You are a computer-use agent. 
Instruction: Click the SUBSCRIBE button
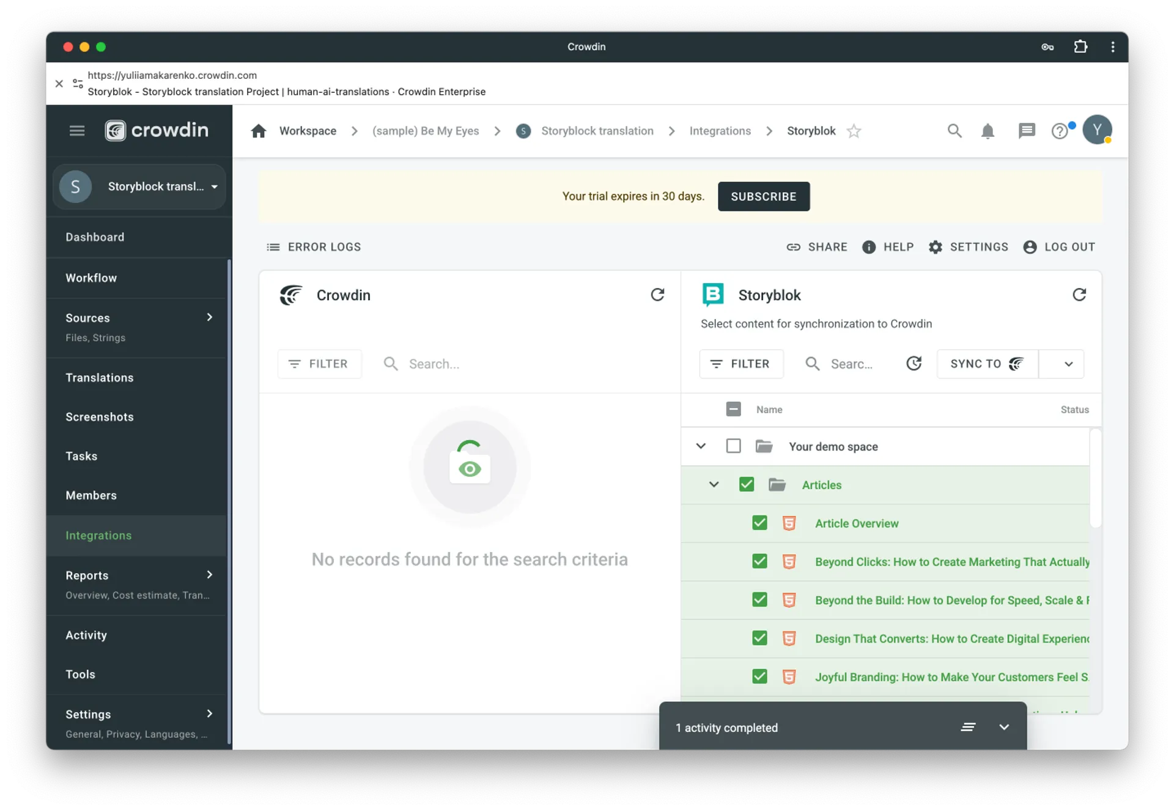(764, 196)
